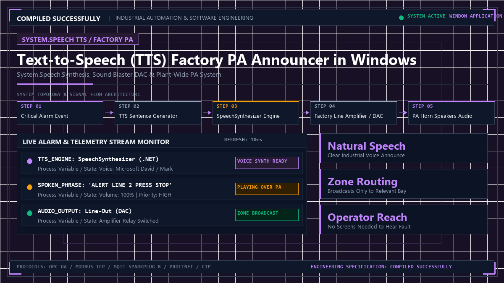This screenshot has height=283, width=504.
Task: Click the green dot beside AUDIO_OUTPUT
Action: coord(29,213)
